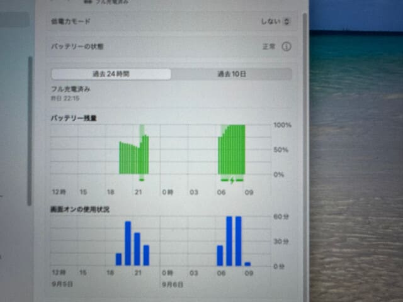Click the 50% axis label

point(281,150)
